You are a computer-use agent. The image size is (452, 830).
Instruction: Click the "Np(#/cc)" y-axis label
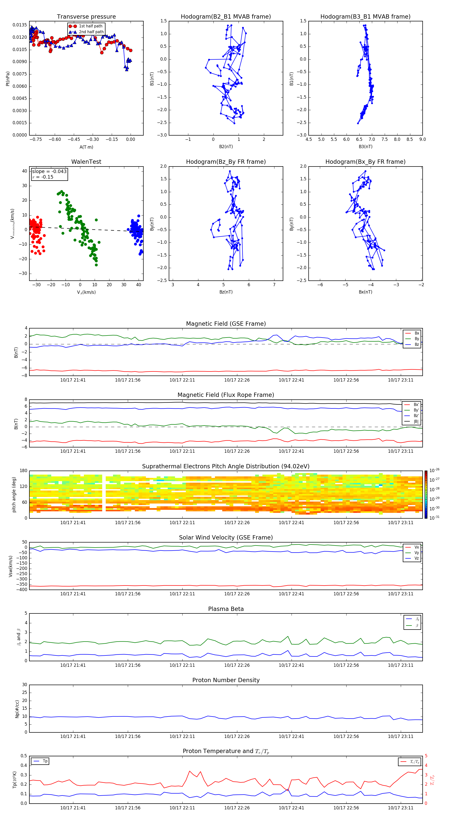(x=17, y=709)
